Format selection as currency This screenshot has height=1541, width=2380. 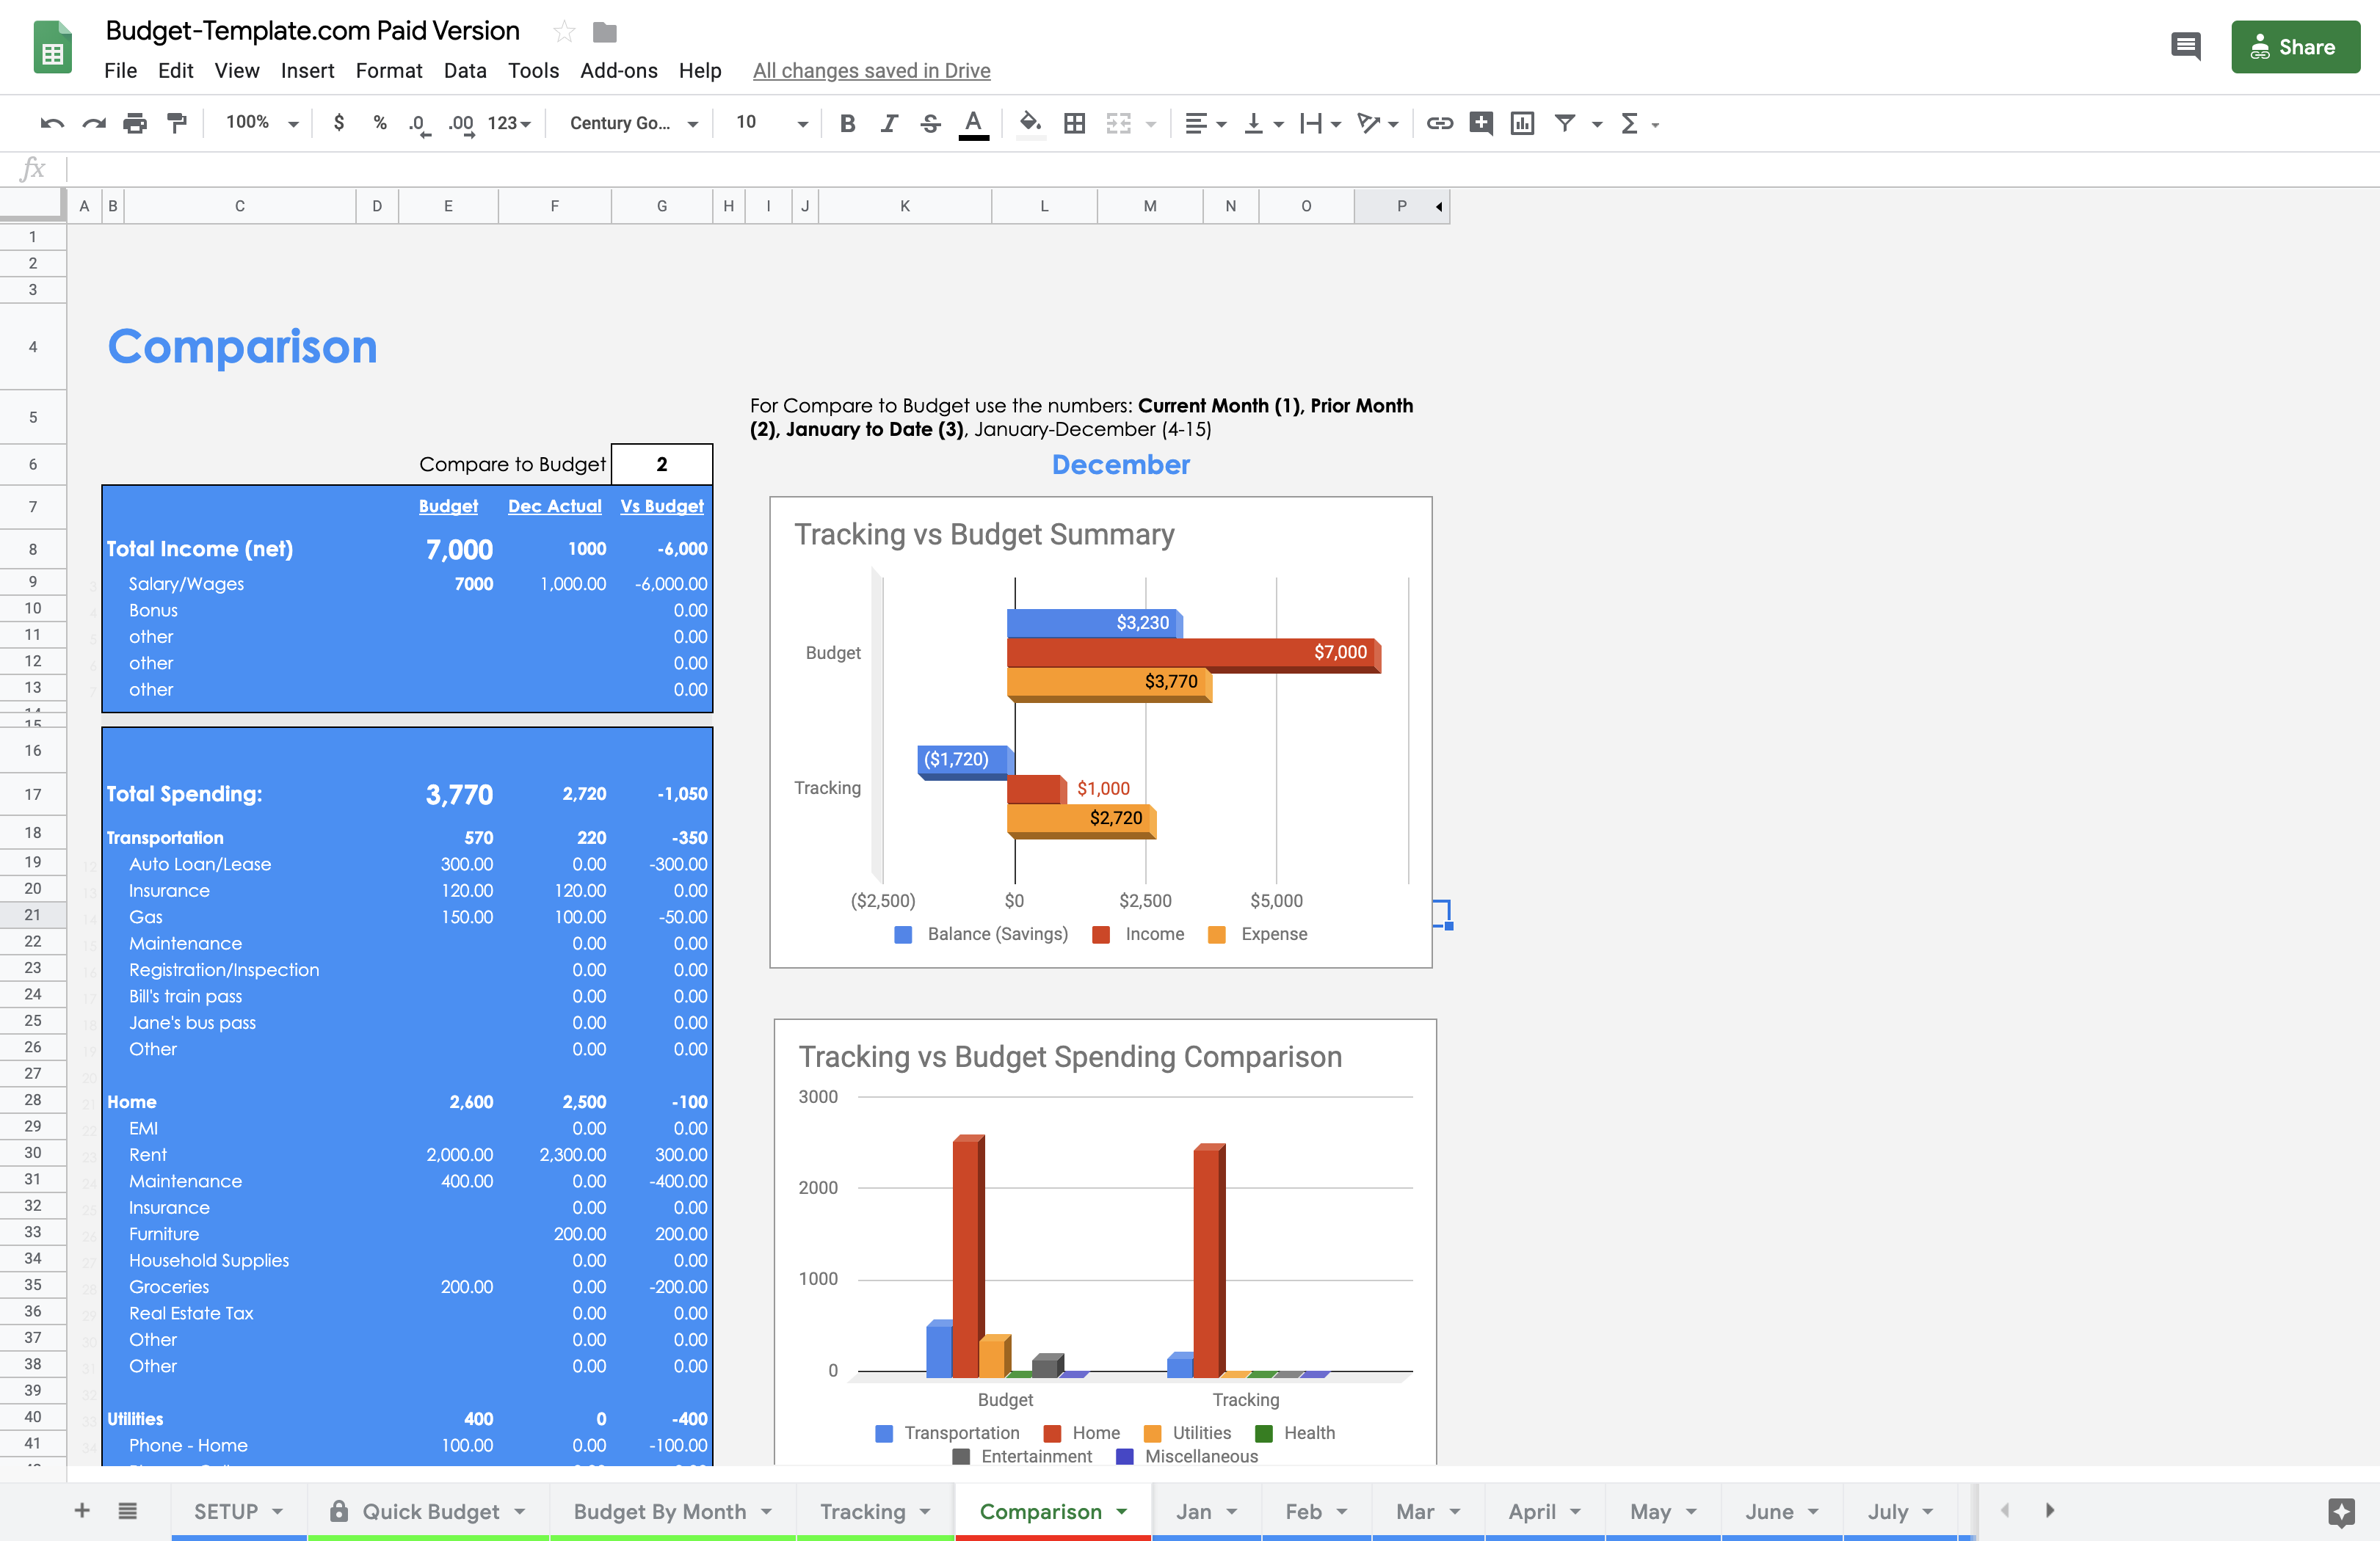339,123
